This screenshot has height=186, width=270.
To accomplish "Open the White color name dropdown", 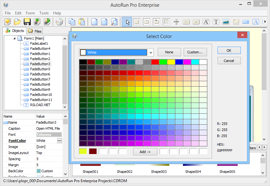I will 151,52.
